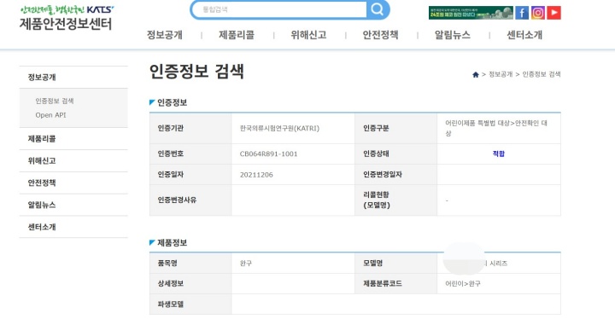615x319 pixels.
Task: Click the 인증상태 label cell
Action: (395, 154)
